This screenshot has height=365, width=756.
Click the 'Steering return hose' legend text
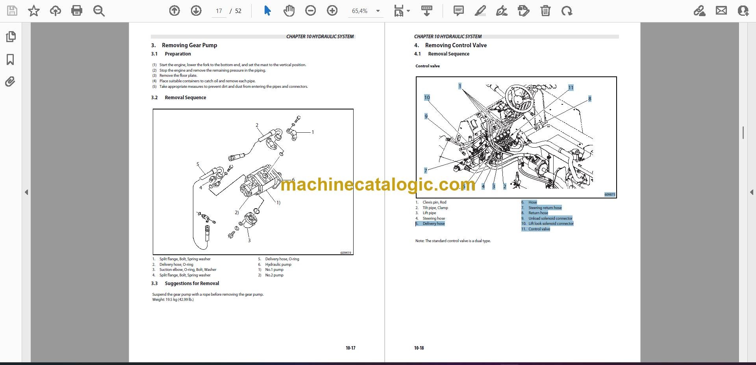(x=545, y=208)
